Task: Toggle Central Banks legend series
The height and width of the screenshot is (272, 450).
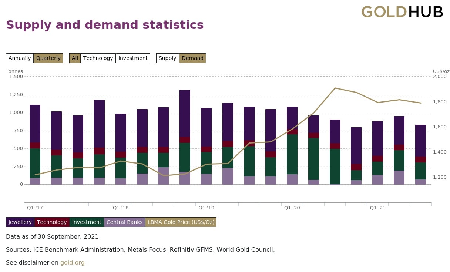Action: tap(124, 222)
